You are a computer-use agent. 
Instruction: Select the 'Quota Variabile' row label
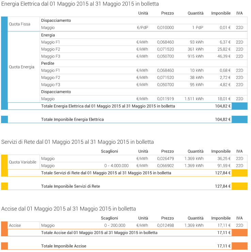tap(22, 162)
